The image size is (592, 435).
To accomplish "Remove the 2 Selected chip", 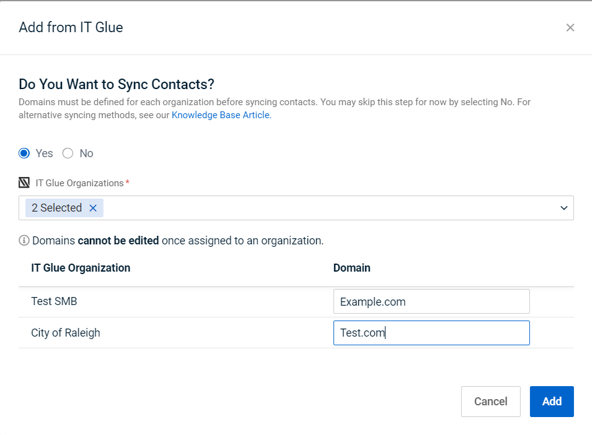I will point(93,208).
